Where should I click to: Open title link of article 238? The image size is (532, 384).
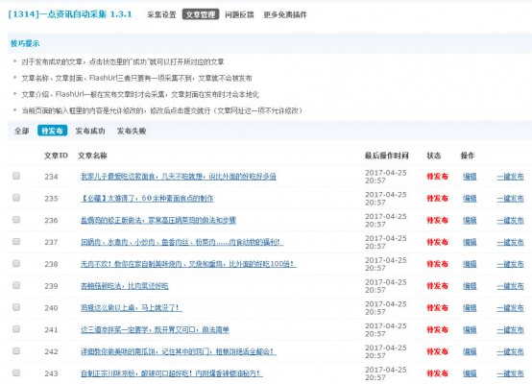click(x=188, y=264)
